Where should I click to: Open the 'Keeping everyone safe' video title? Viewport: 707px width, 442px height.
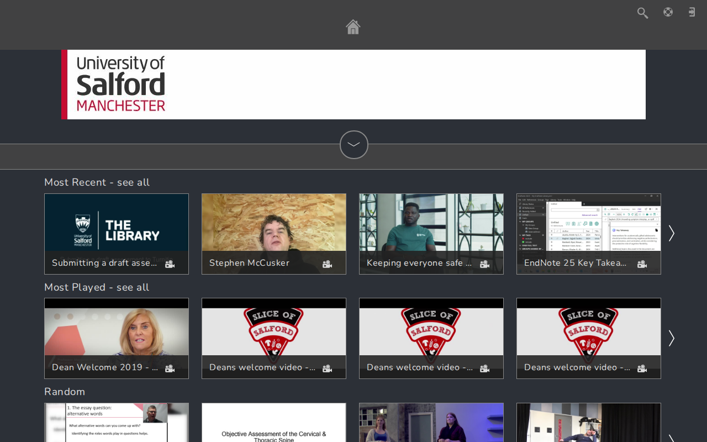pos(419,263)
